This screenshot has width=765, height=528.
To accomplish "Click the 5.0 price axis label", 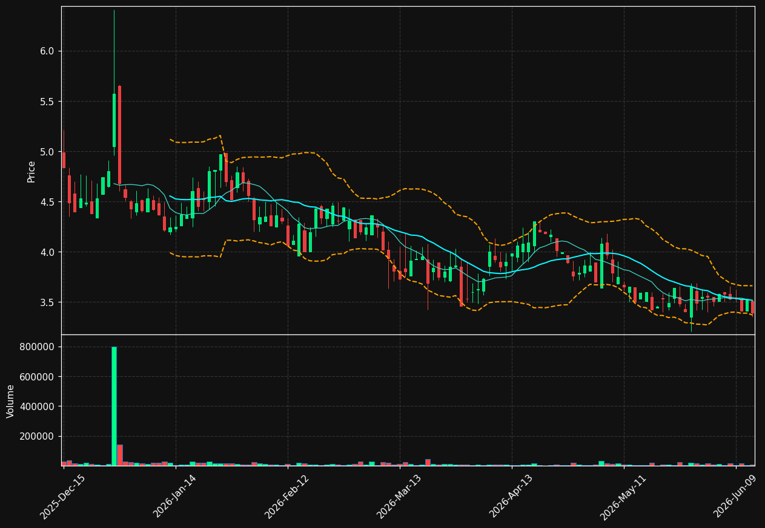I will (x=47, y=152).
